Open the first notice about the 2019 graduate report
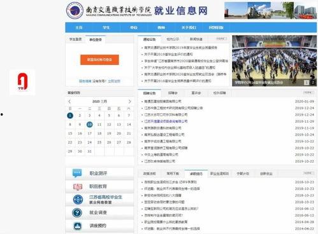The image size is (318, 234). (181, 48)
